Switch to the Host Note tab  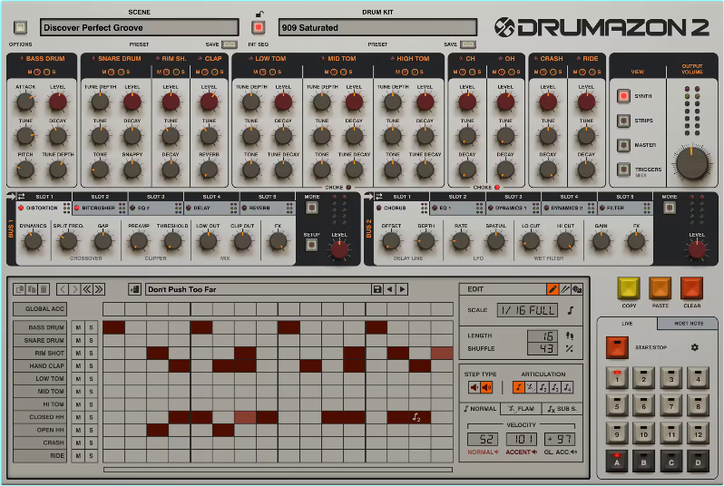688,324
